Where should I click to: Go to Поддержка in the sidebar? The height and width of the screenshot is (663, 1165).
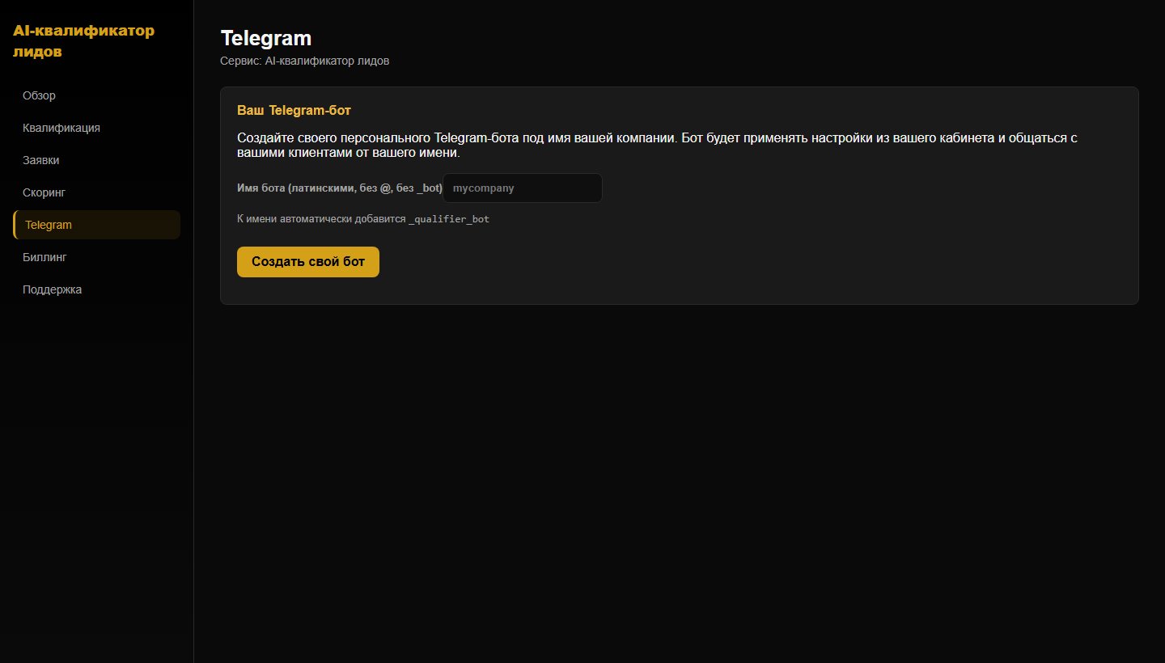click(96, 289)
